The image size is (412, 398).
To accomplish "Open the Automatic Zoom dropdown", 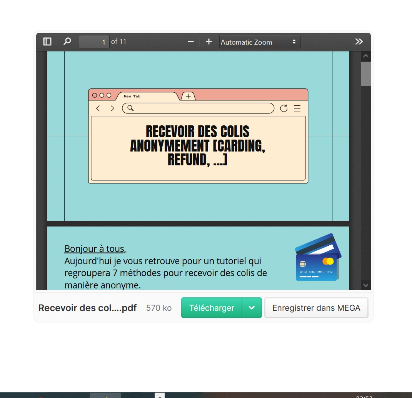I will [260, 42].
